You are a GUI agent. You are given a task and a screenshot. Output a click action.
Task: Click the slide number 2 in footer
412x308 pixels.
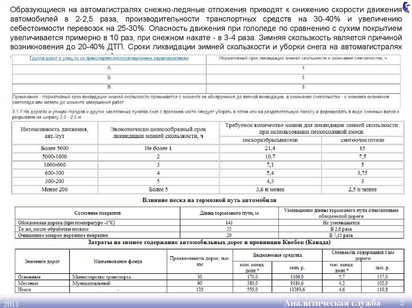(x=401, y=302)
